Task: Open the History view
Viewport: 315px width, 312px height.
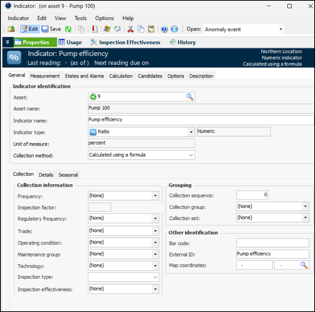Action: [x=182, y=42]
